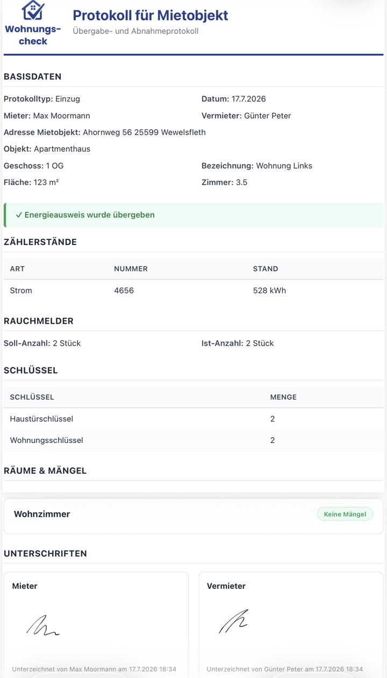387x678 pixels.
Task: Click the Datum value 17.7.2026
Action: click(249, 99)
